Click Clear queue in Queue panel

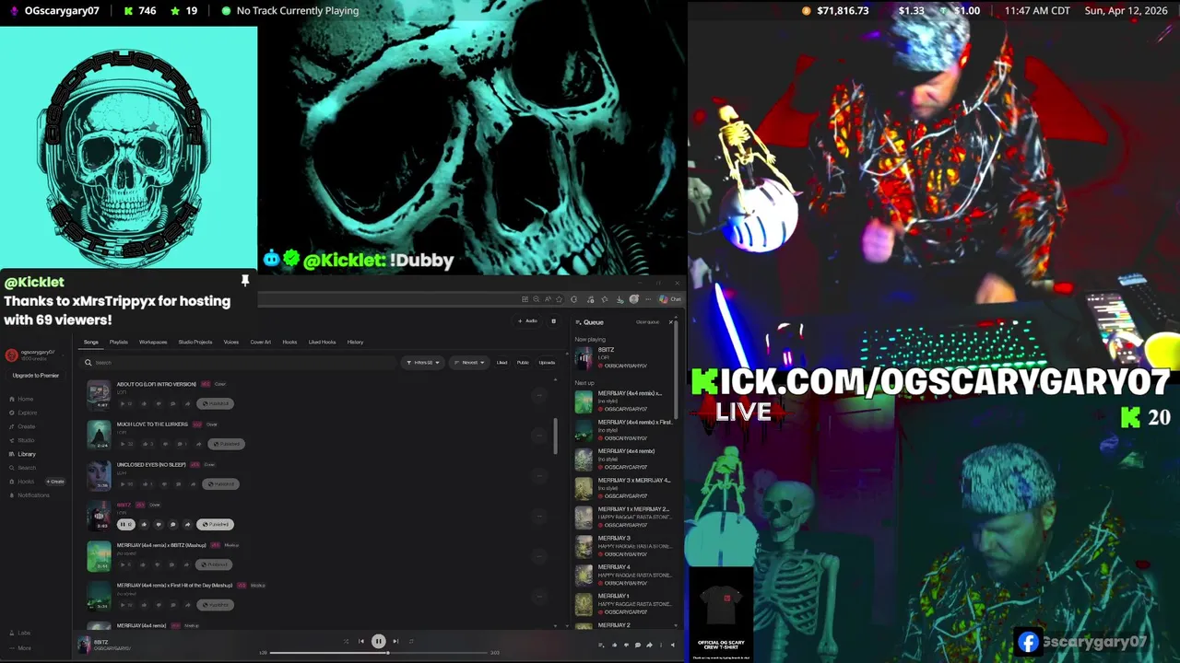[647, 321]
